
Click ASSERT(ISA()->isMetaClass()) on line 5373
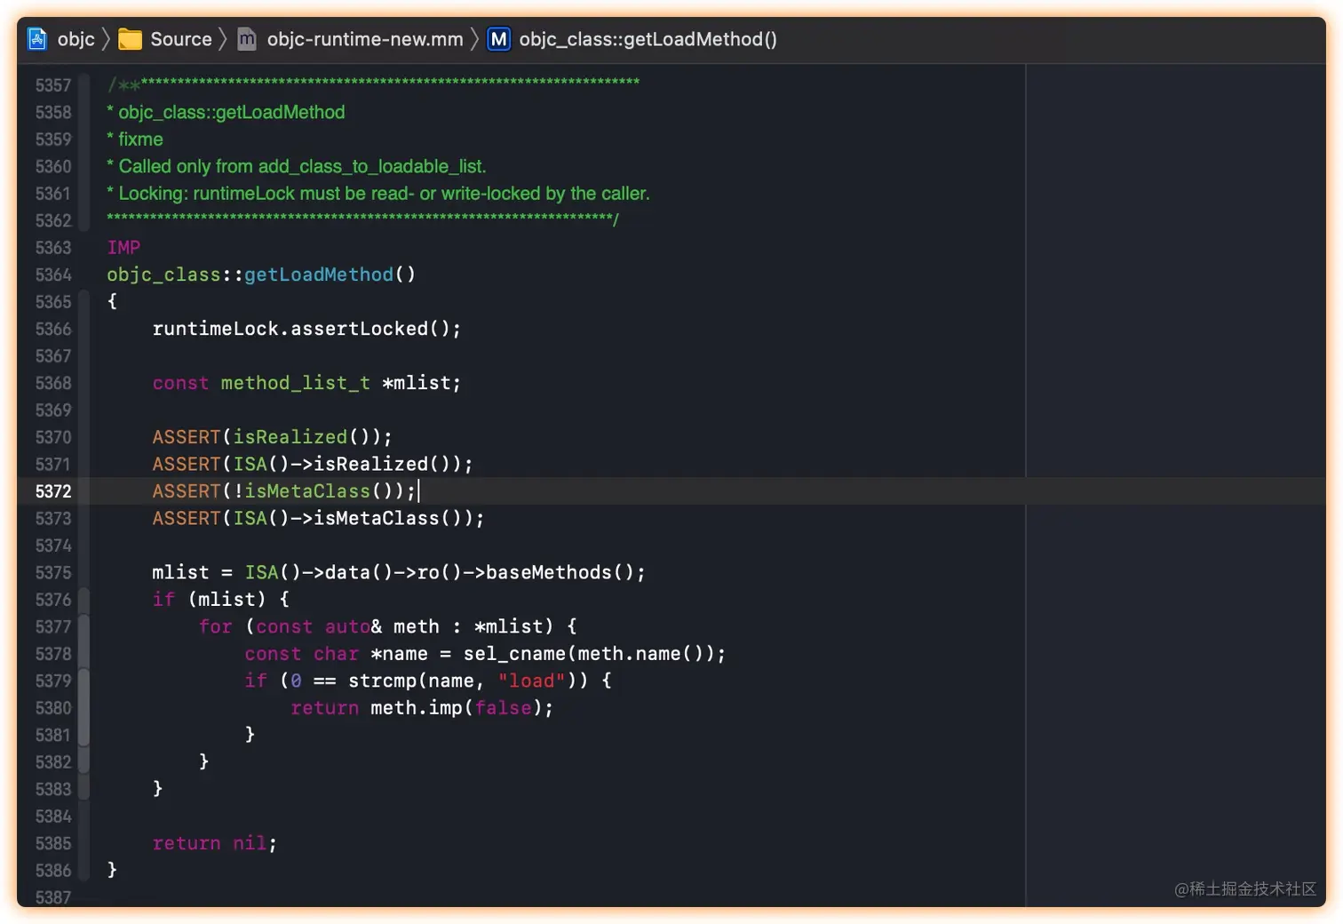[318, 518]
